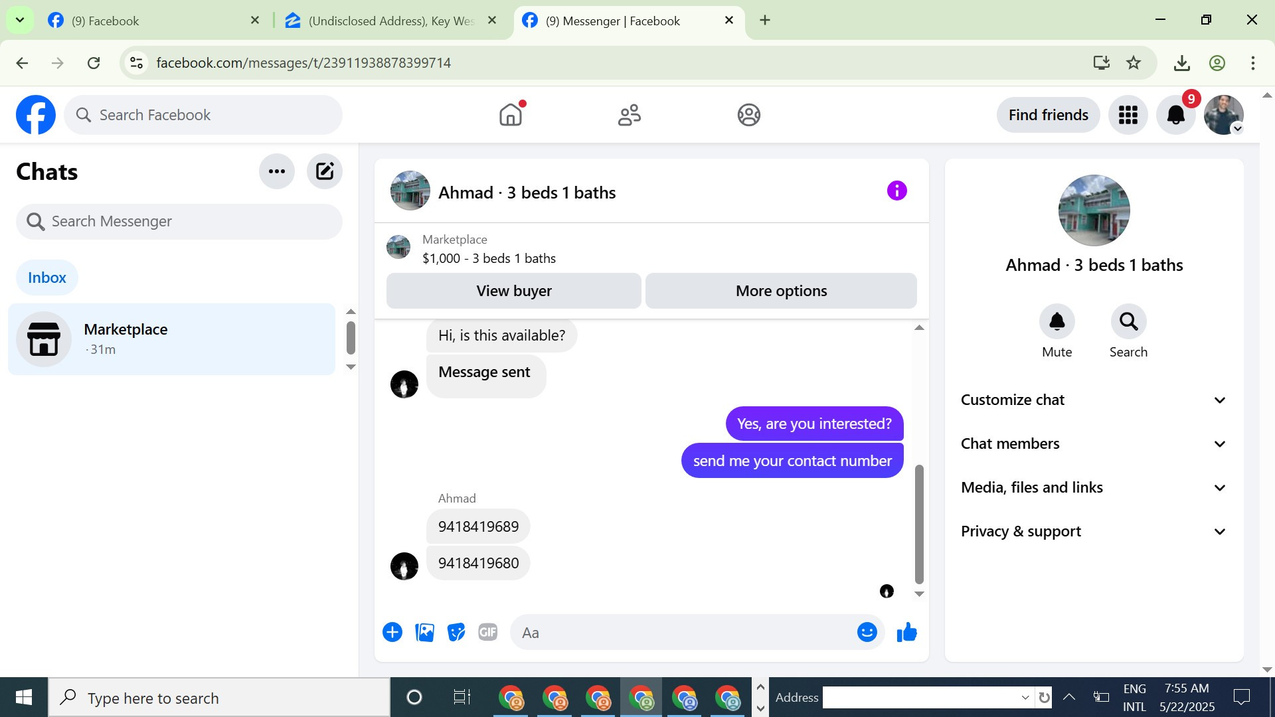This screenshot has width=1275, height=717.
Task: Open the Groups icon in top navigation
Action: click(x=748, y=115)
